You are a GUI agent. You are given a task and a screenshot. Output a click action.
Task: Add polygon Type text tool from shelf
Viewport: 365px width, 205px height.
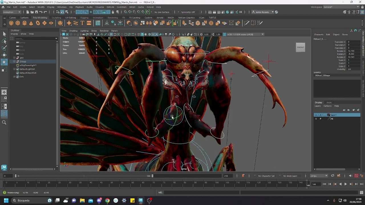click(x=82, y=23)
